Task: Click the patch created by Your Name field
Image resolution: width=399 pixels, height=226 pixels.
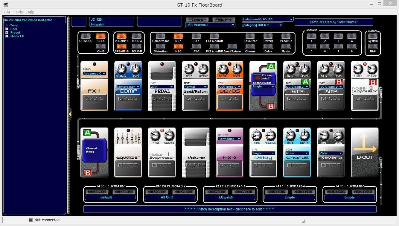Action: [x=334, y=22]
